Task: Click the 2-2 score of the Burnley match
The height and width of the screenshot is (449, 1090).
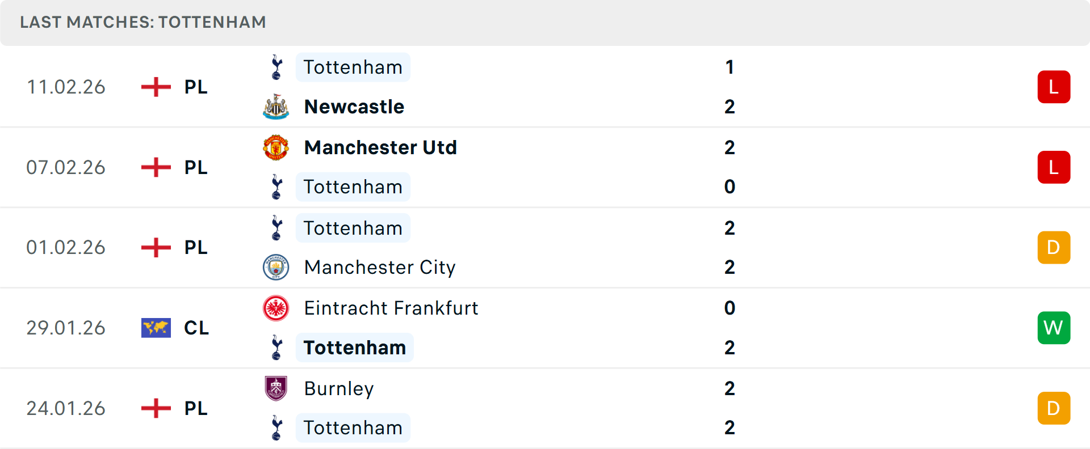Action: [x=730, y=408]
